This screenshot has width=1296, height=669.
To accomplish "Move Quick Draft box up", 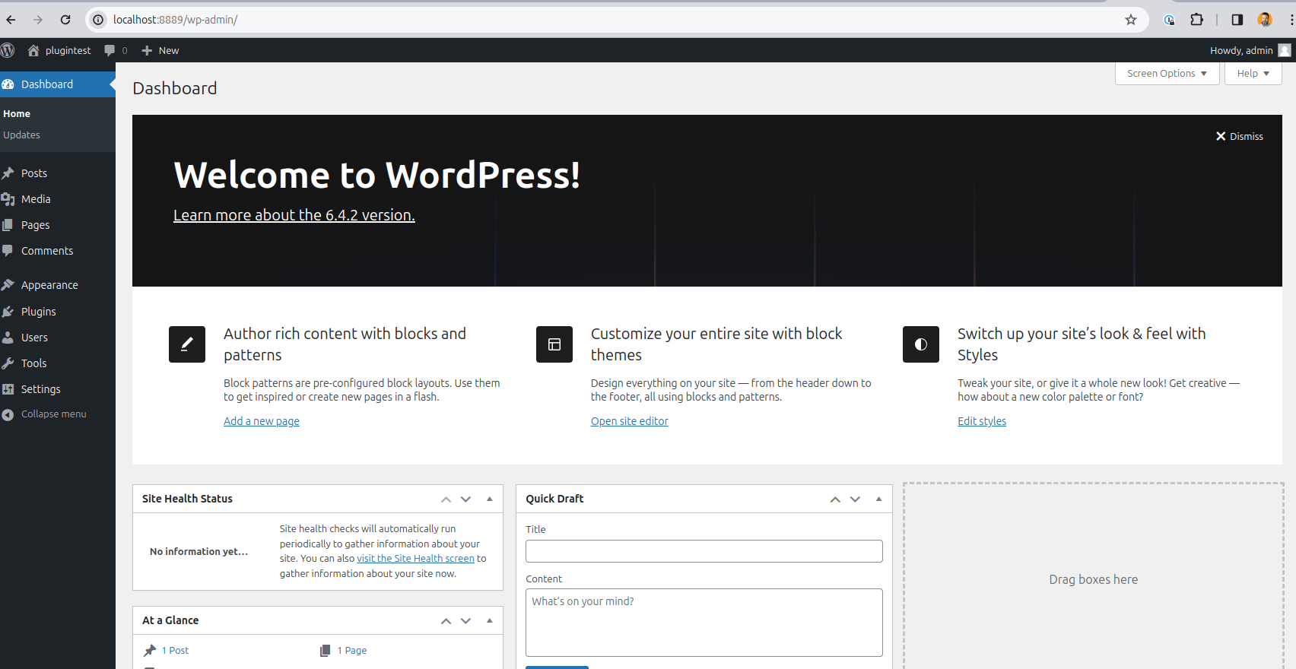I will point(835,499).
